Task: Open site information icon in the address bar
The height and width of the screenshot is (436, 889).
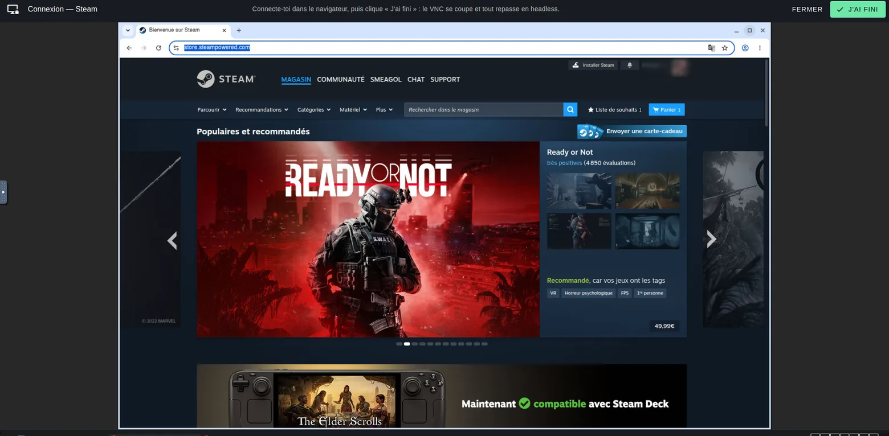Action: click(x=176, y=48)
